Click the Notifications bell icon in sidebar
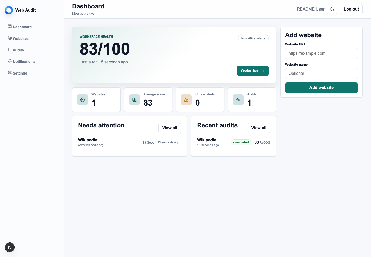This screenshot has width=371, height=257. tap(10, 61)
